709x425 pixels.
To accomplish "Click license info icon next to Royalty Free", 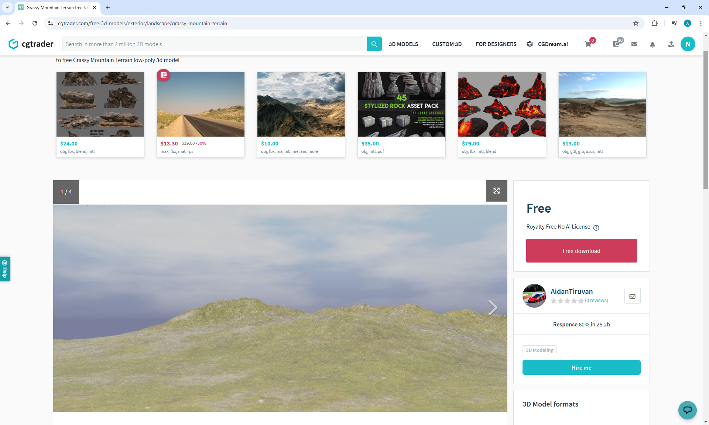I will [596, 227].
